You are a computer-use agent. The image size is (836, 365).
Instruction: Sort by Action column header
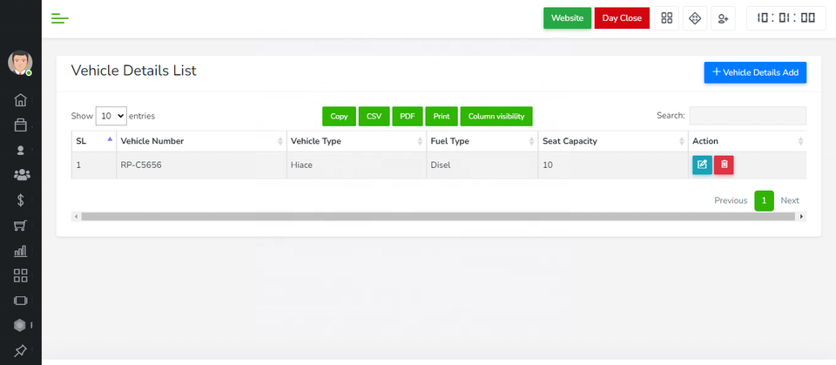(747, 141)
